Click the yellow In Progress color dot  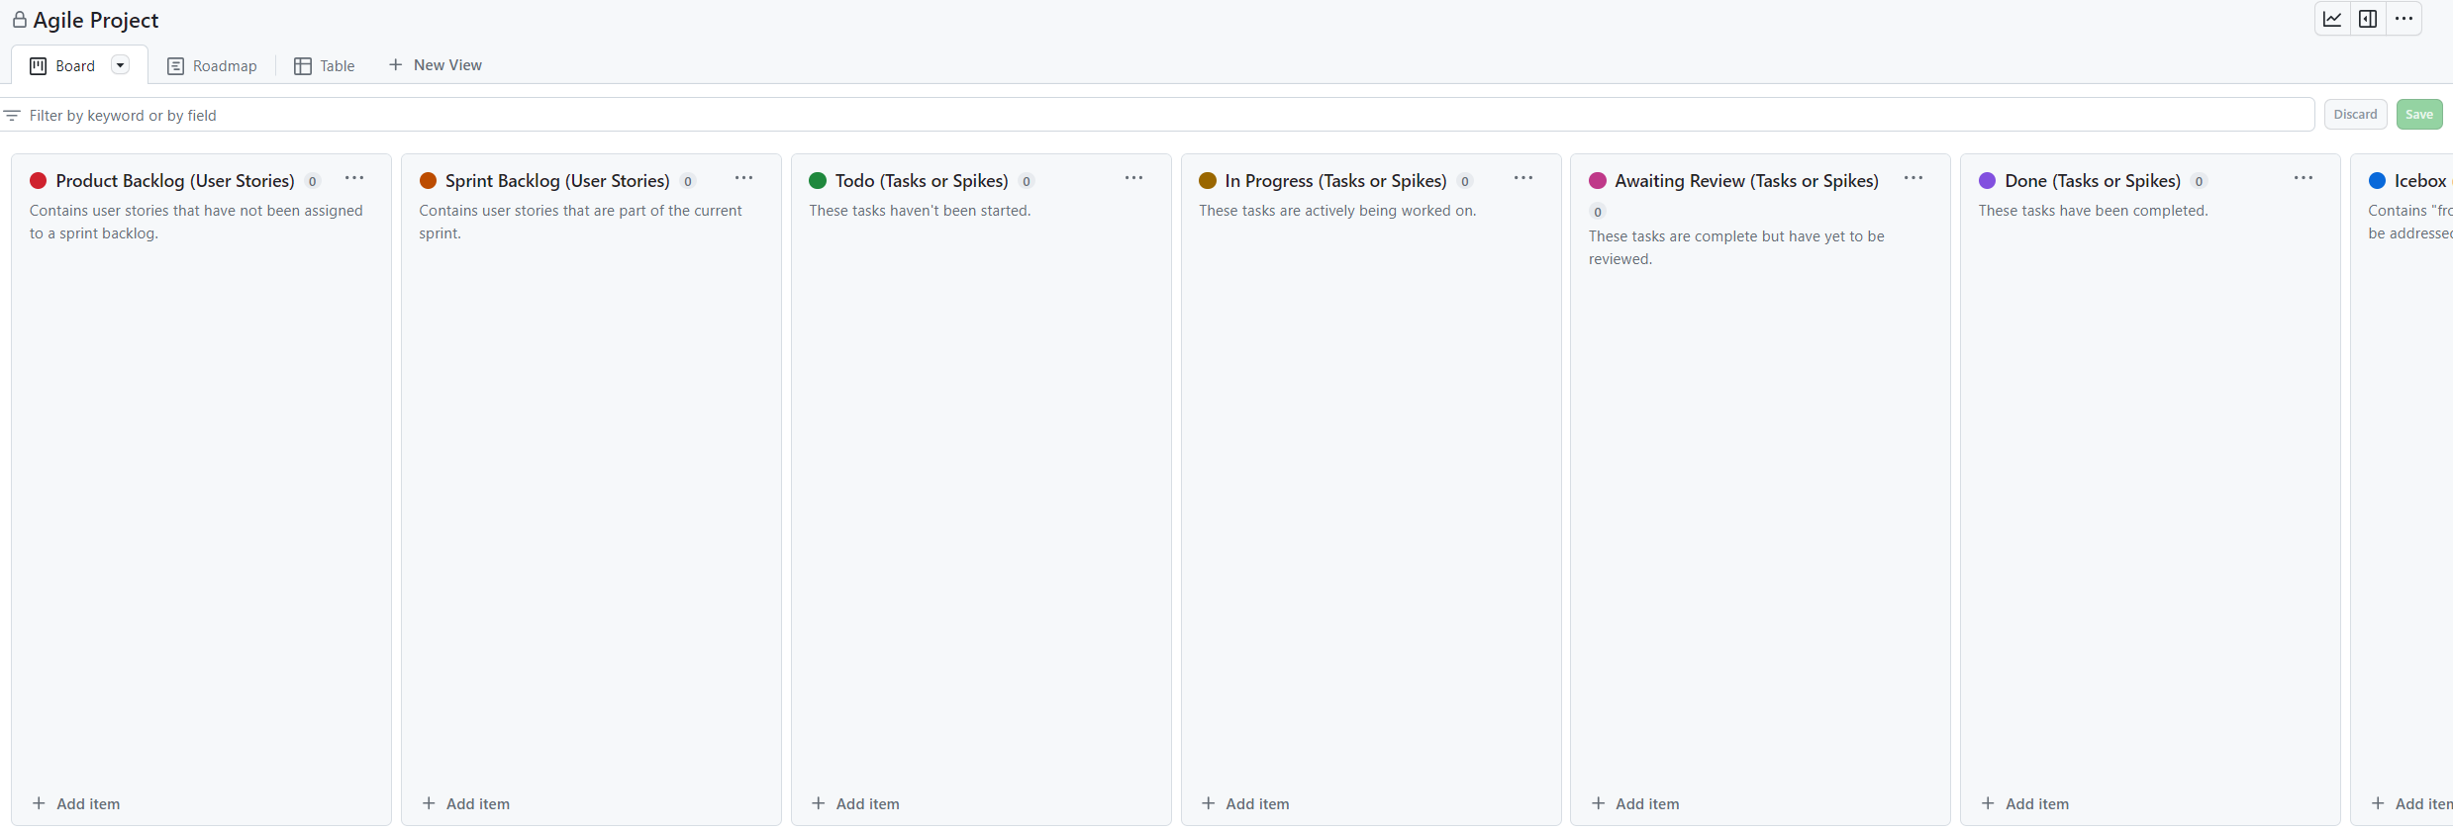1208,180
